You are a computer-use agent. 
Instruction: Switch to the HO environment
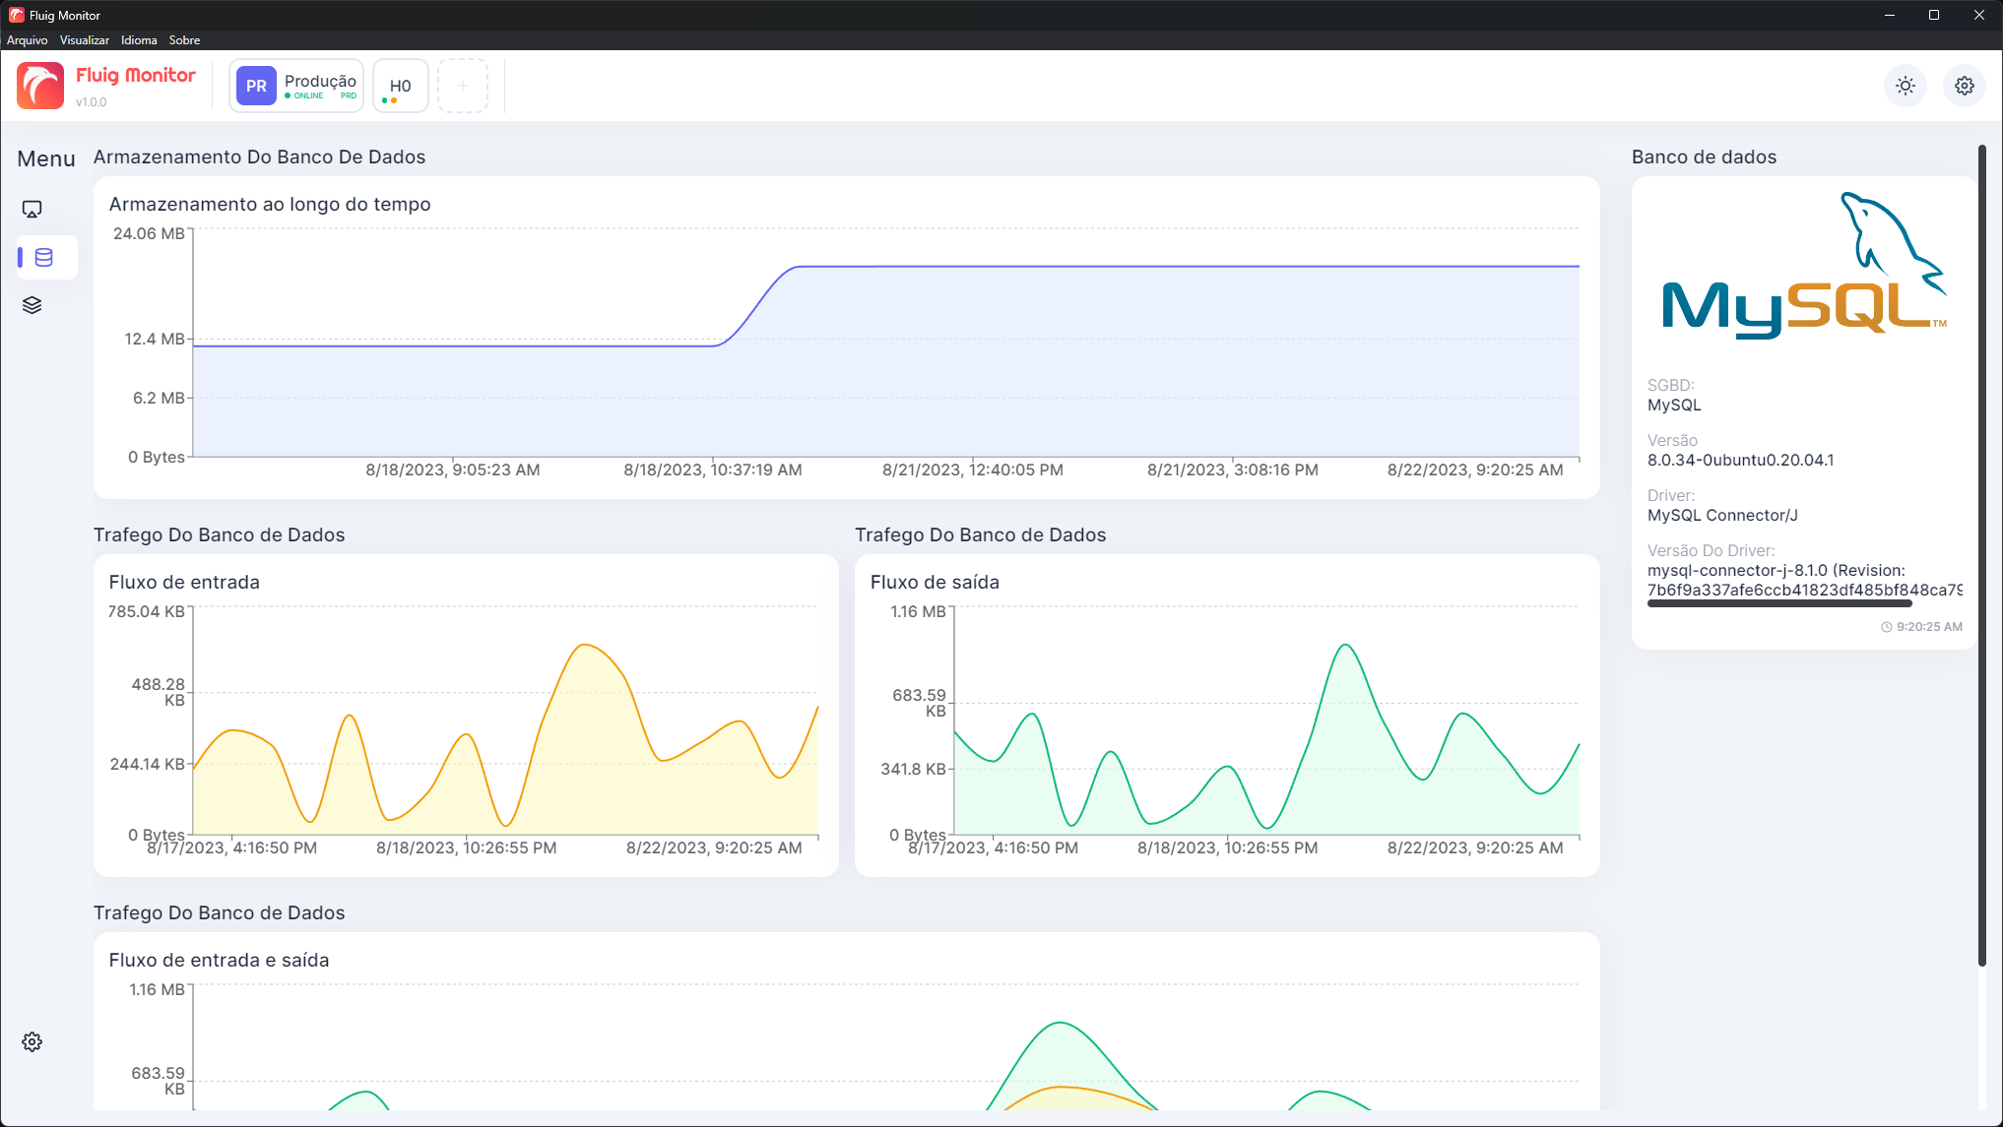coord(400,86)
